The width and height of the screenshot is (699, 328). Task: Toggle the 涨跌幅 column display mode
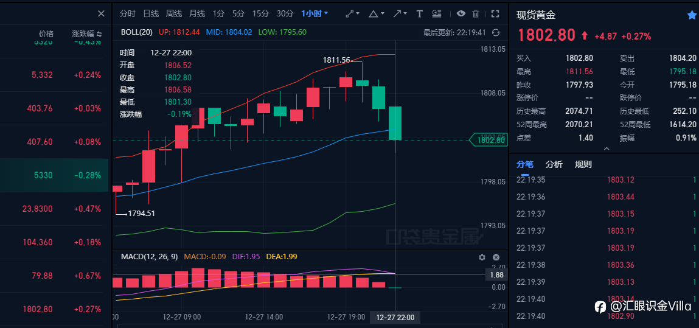pos(99,34)
